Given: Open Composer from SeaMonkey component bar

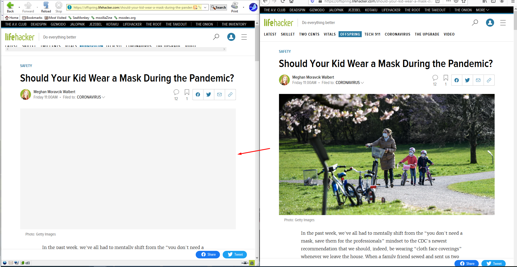Looking at the screenshot, I should tap(16, 263).
